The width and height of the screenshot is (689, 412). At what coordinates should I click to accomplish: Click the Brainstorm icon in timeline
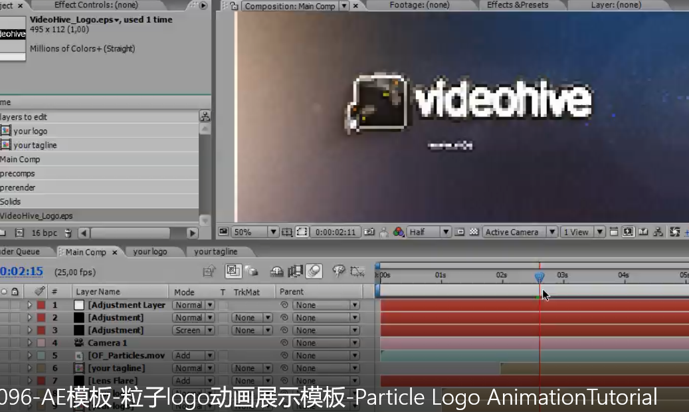click(338, 271)
